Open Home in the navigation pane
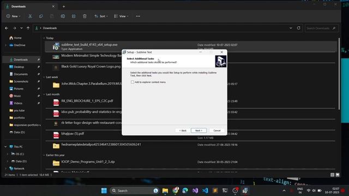Image resolution: width=349 pixels, height=196 pixels. point(16,38)
